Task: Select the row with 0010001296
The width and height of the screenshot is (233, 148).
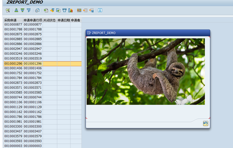Action: [x=13, y=64]
